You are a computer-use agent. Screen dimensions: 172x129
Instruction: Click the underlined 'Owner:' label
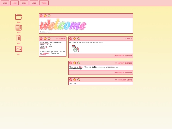[43, 44]
